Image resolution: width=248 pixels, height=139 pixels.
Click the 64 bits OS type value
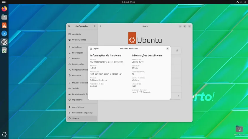pyautogui.click(x=135, y=68)
